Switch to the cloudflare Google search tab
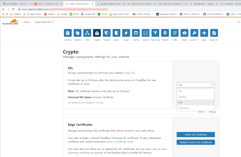 [x=204, y=4]
